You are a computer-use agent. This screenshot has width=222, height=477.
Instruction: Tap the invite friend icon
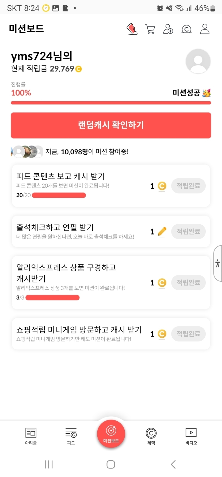168,29
